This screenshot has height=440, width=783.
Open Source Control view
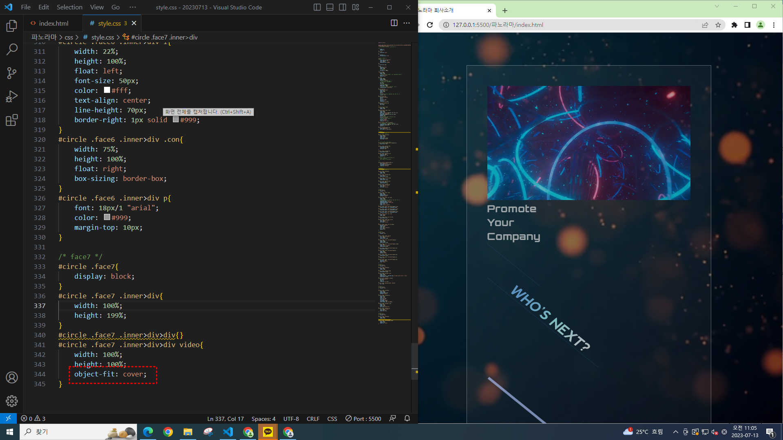[x=12, y=73]
